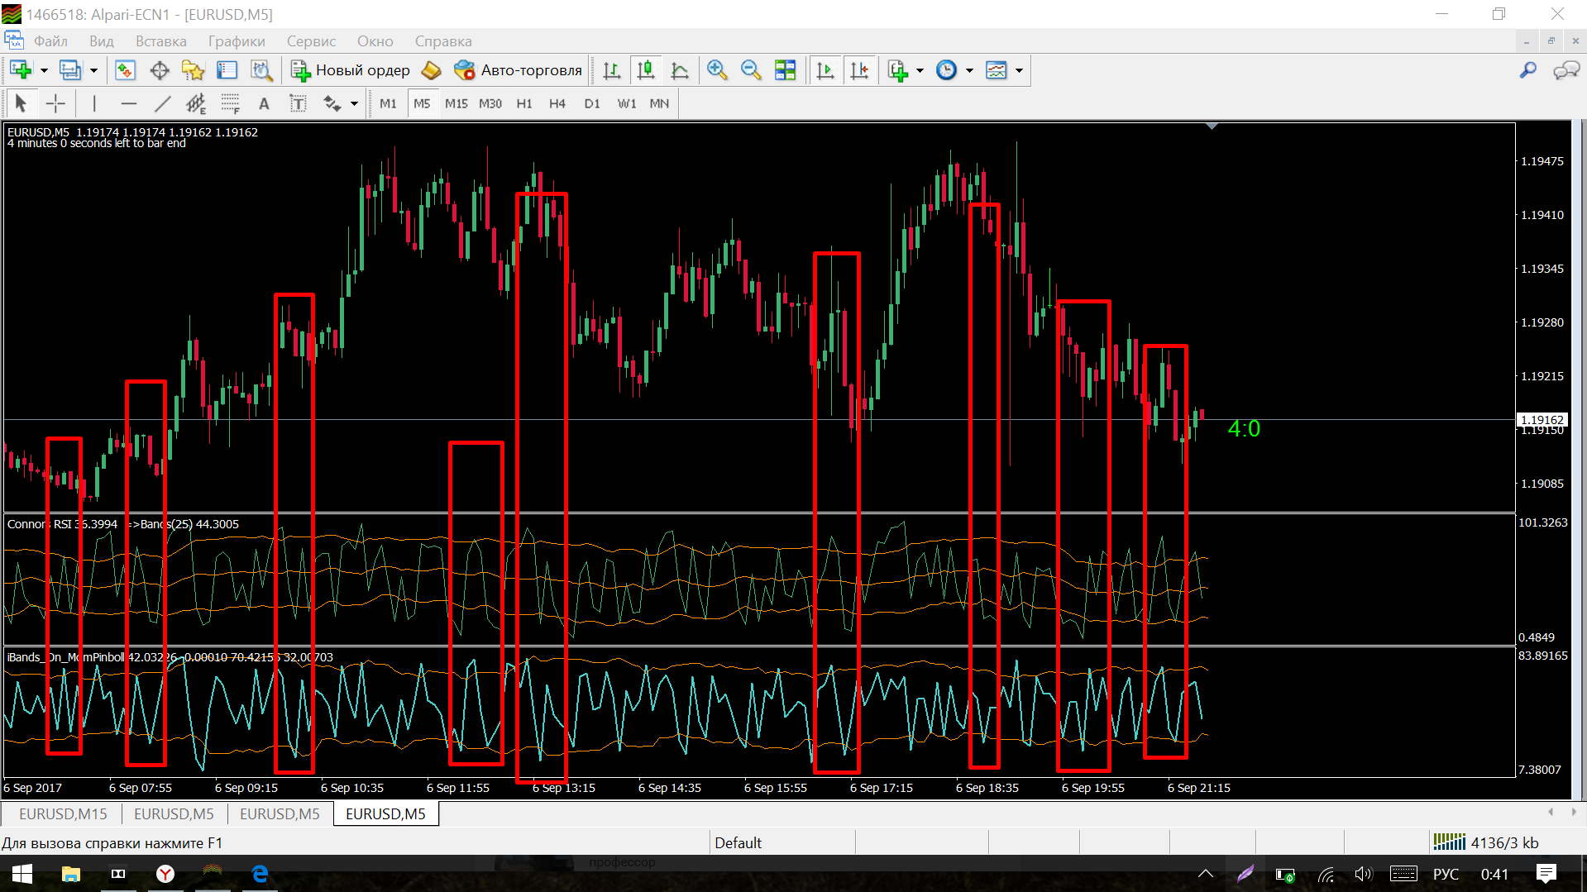Zoom in on the chart
The height and width of the screenshot is (892, 1587).
pos(717,70)
